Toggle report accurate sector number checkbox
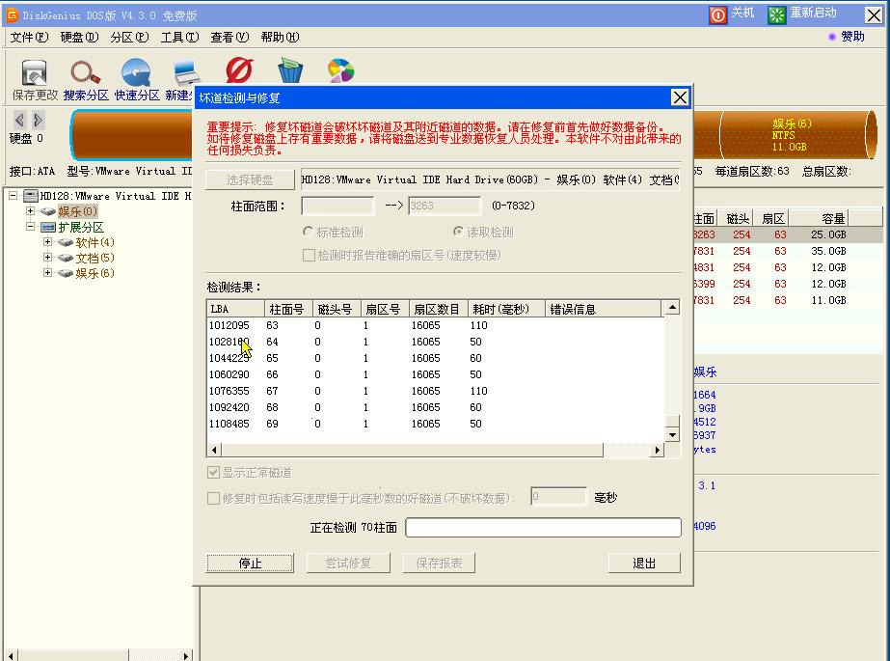Viewport: 890px width, 661px height. (x=309, y=255)
